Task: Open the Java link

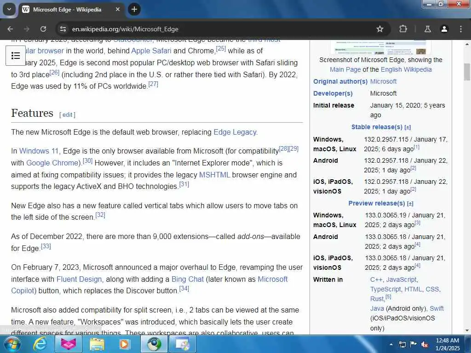Action: coord(377,308)
